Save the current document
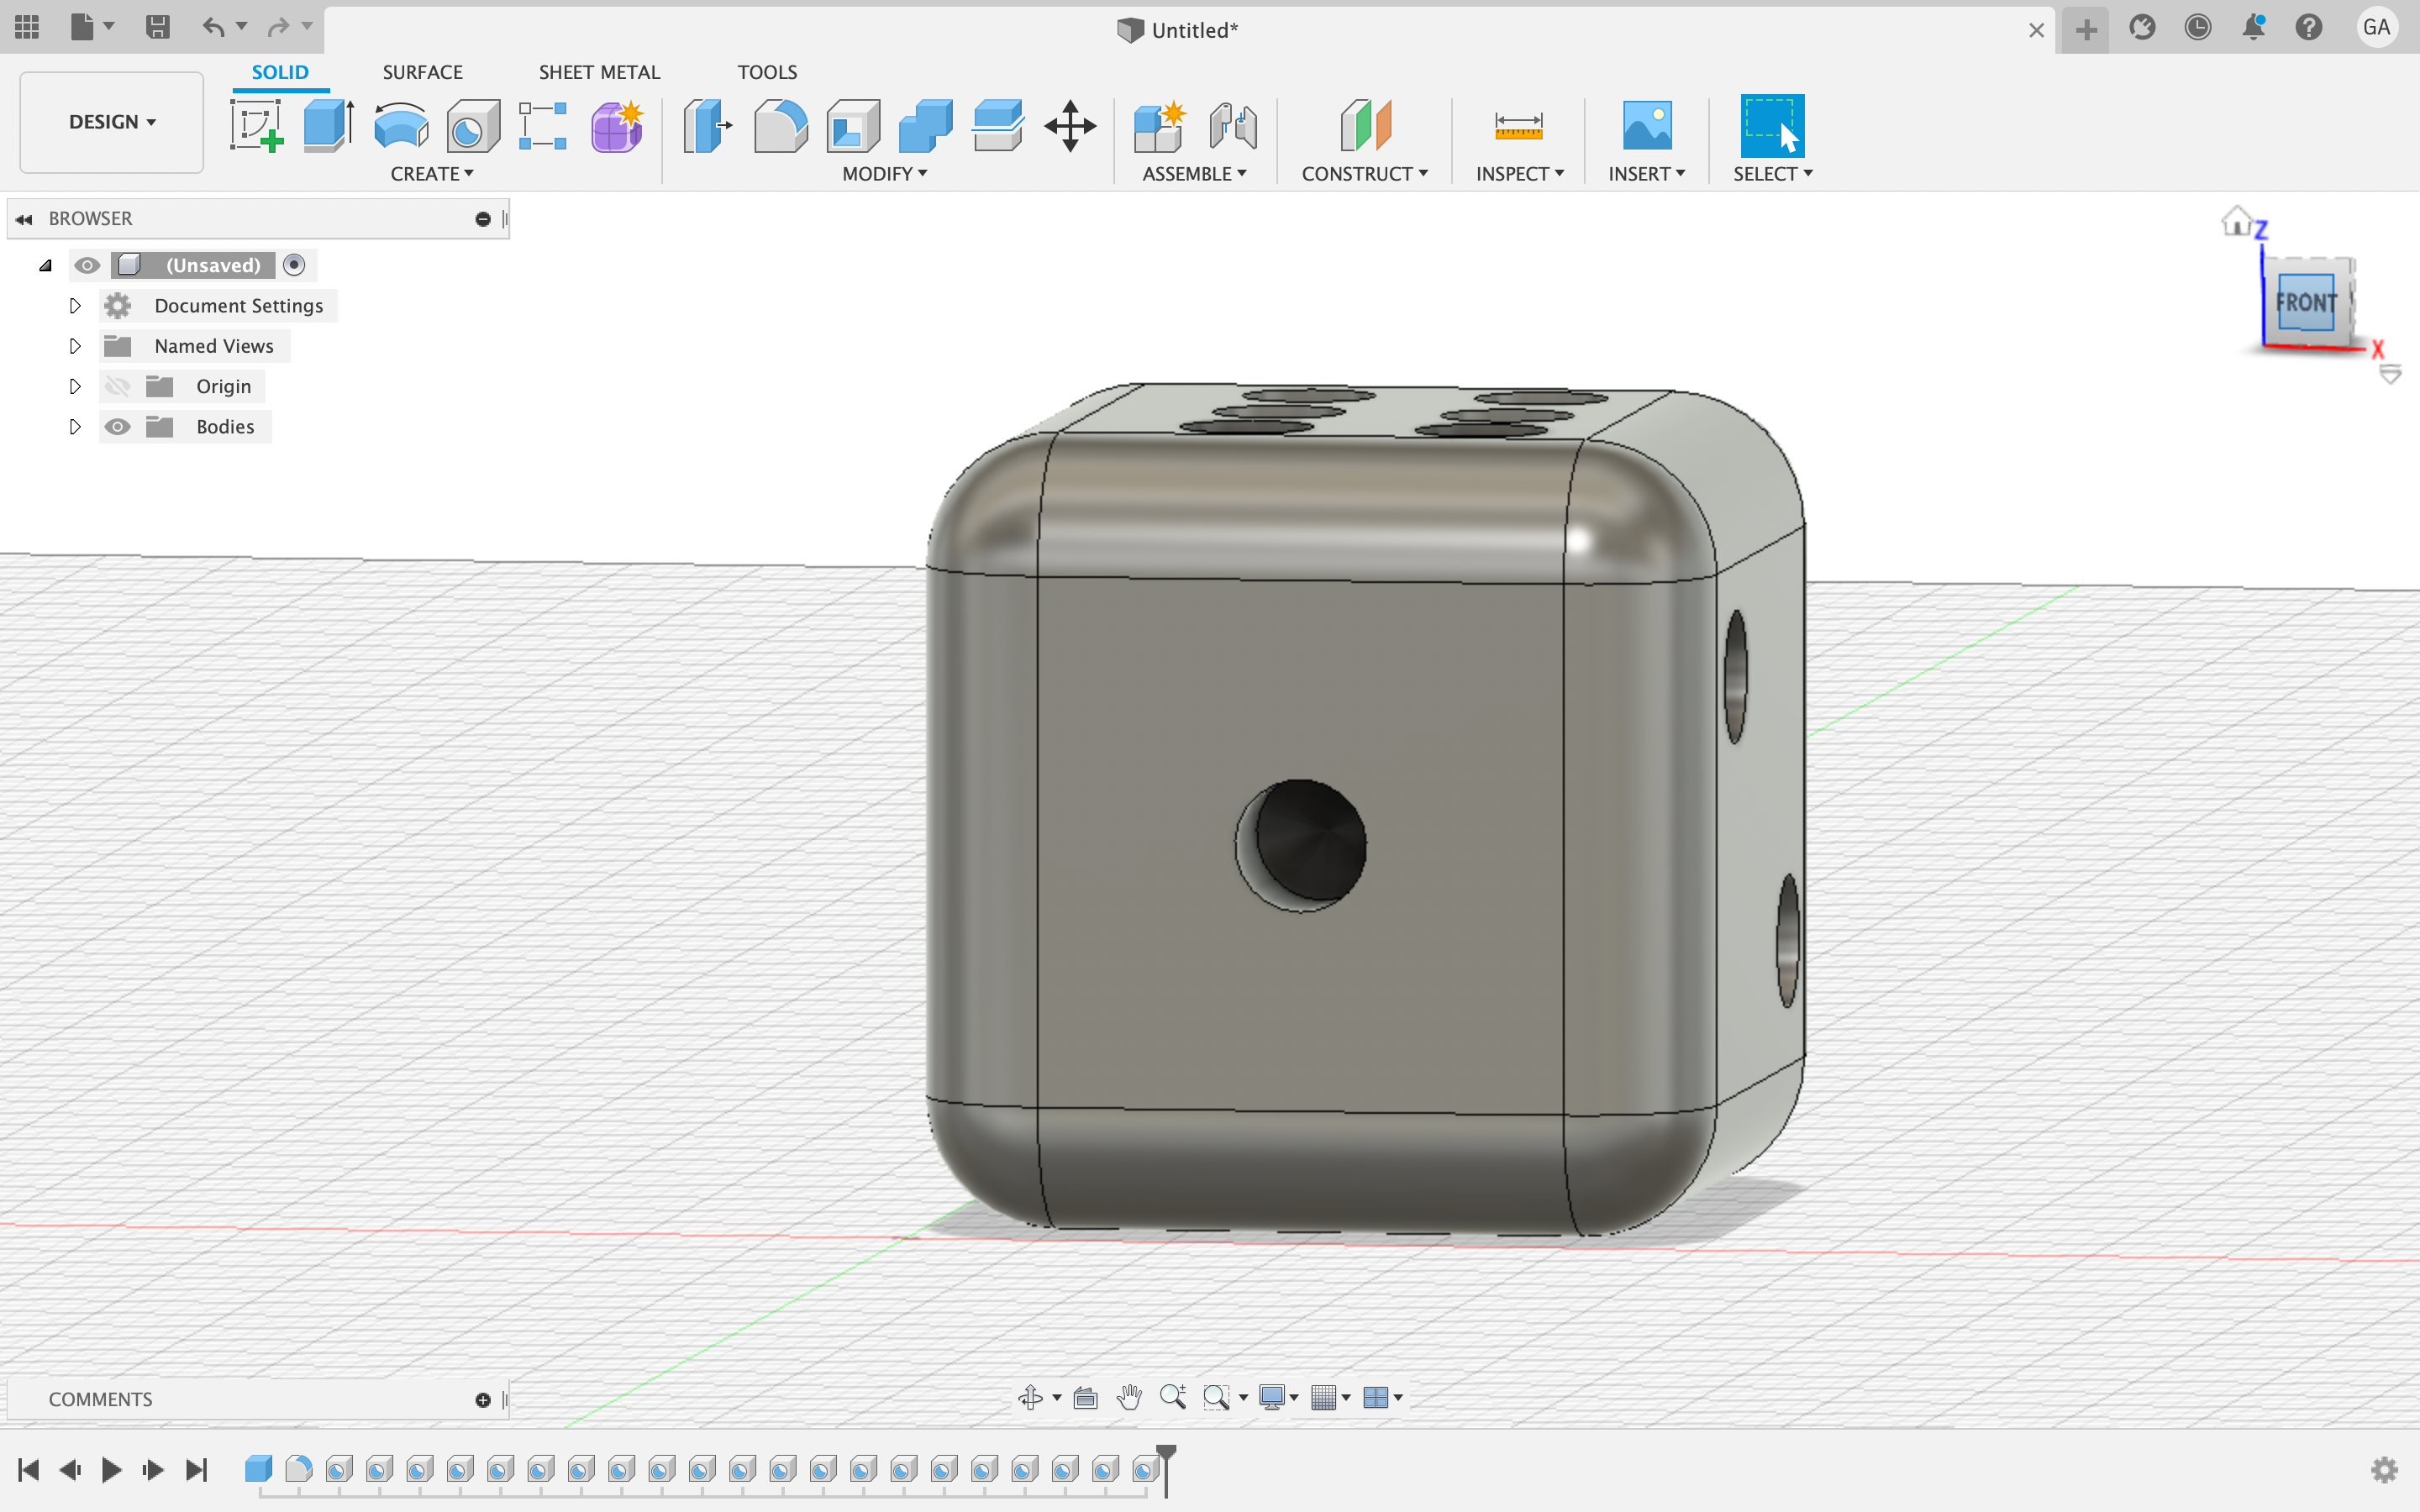The height and width of the screenshot is (1512, 2420). coord(157,27)
